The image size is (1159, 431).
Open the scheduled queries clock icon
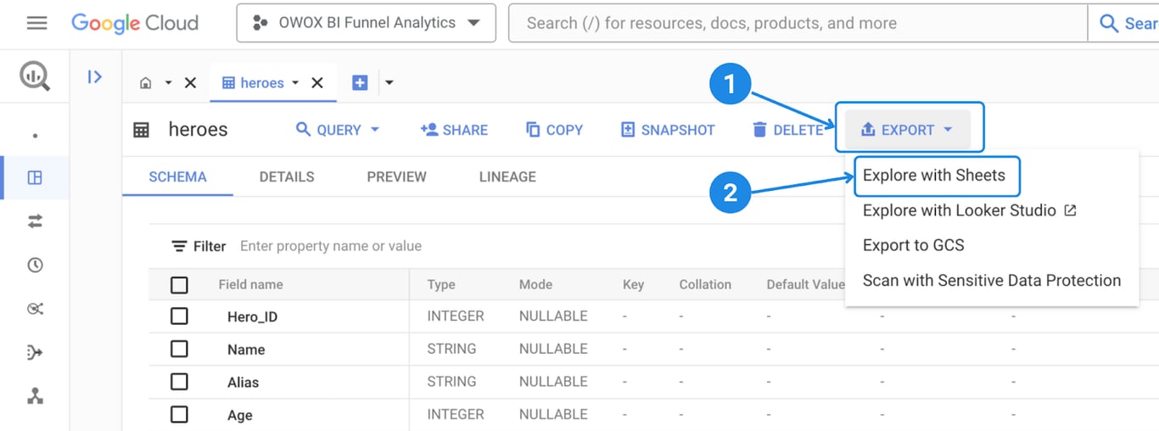(x=35, y=266)
